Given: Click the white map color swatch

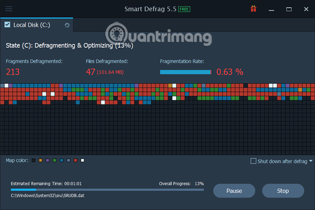Looking at the screenshot, I should [x=82, y=160].
